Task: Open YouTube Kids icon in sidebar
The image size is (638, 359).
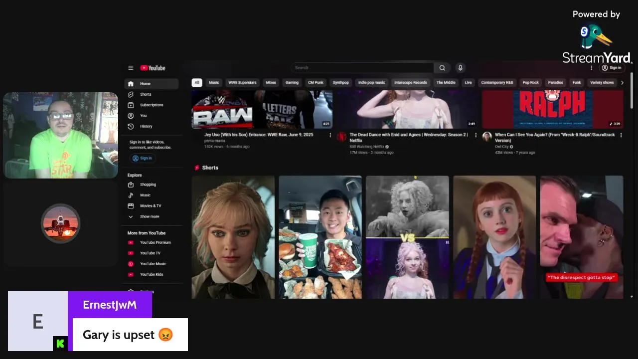Action: point(131,274)
